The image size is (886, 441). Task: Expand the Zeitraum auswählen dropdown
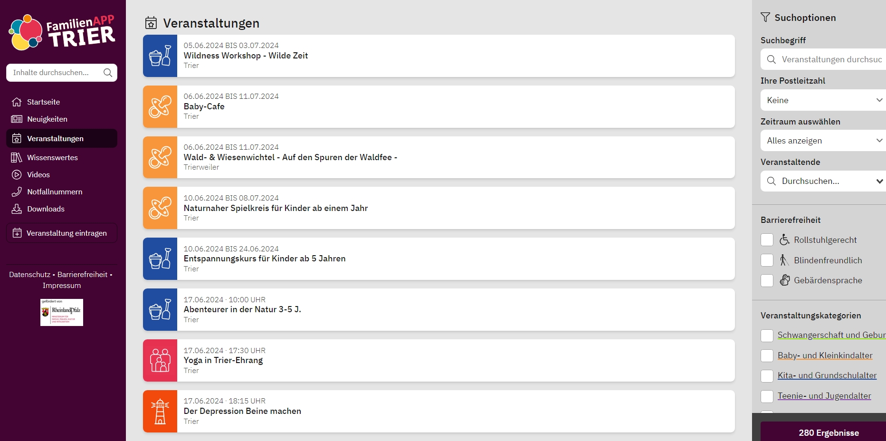tap(823, 141)
